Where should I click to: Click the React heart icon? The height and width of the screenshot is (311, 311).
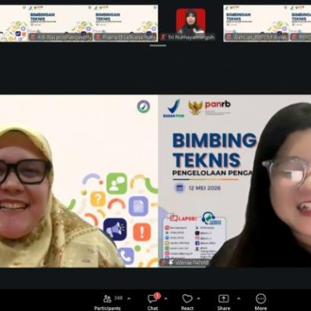(187, 299)
